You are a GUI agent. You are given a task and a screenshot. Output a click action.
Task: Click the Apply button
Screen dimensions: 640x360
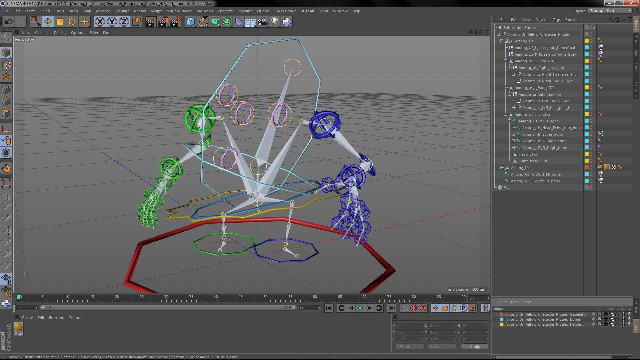pyautogui.click(x=475, y=347)
